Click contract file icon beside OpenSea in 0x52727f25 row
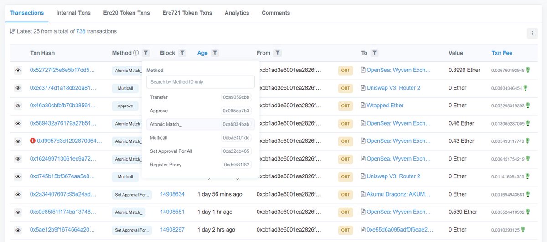 [363, 70]
